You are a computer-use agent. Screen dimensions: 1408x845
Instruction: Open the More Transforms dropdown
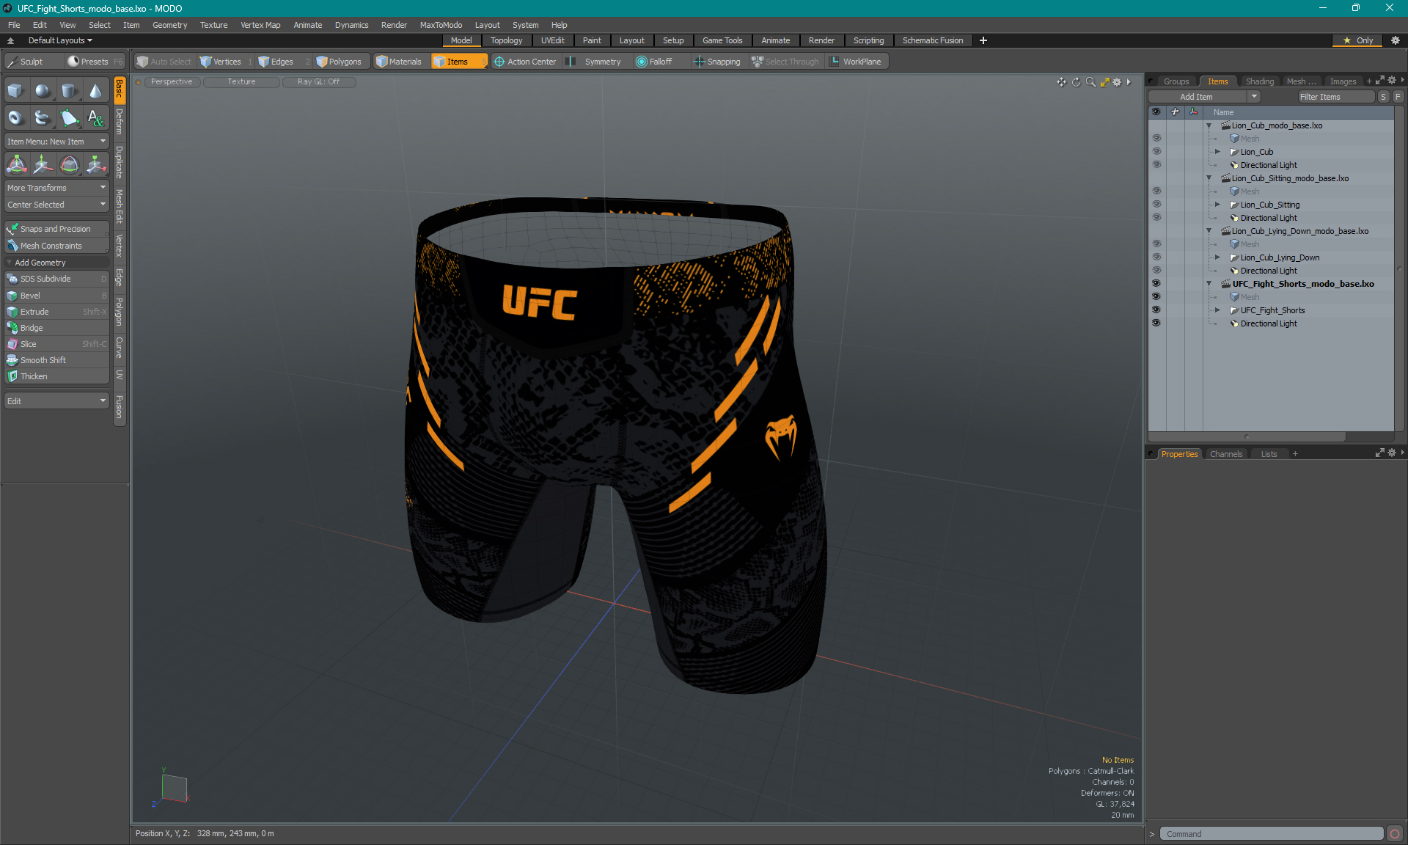pos(56,188)
